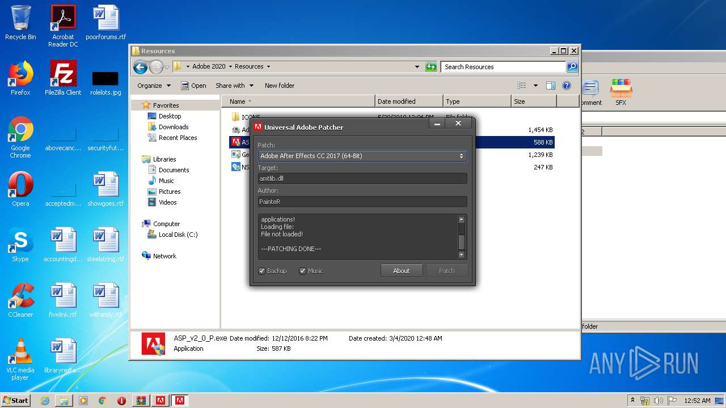726x408 pixels.
Task: Click the Search Resources box
Action: [504, 67]
